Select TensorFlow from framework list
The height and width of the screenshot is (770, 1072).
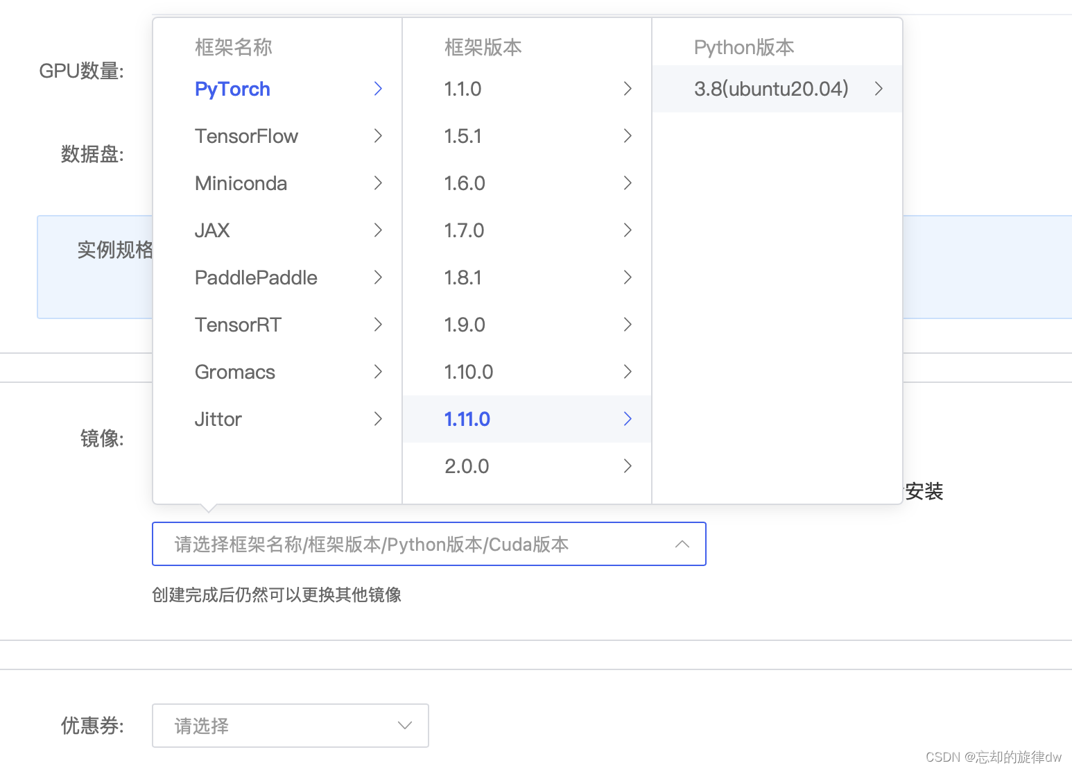tap(247, 136)
